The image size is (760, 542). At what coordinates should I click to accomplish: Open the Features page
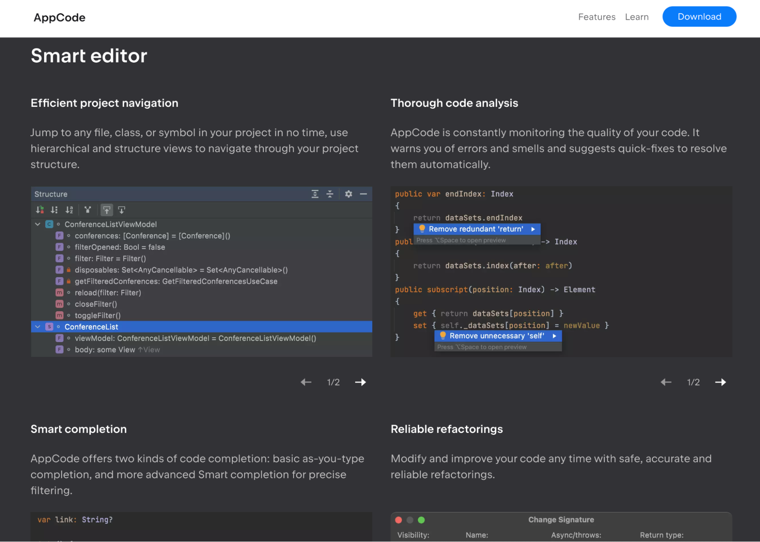(x=597, y=17)
